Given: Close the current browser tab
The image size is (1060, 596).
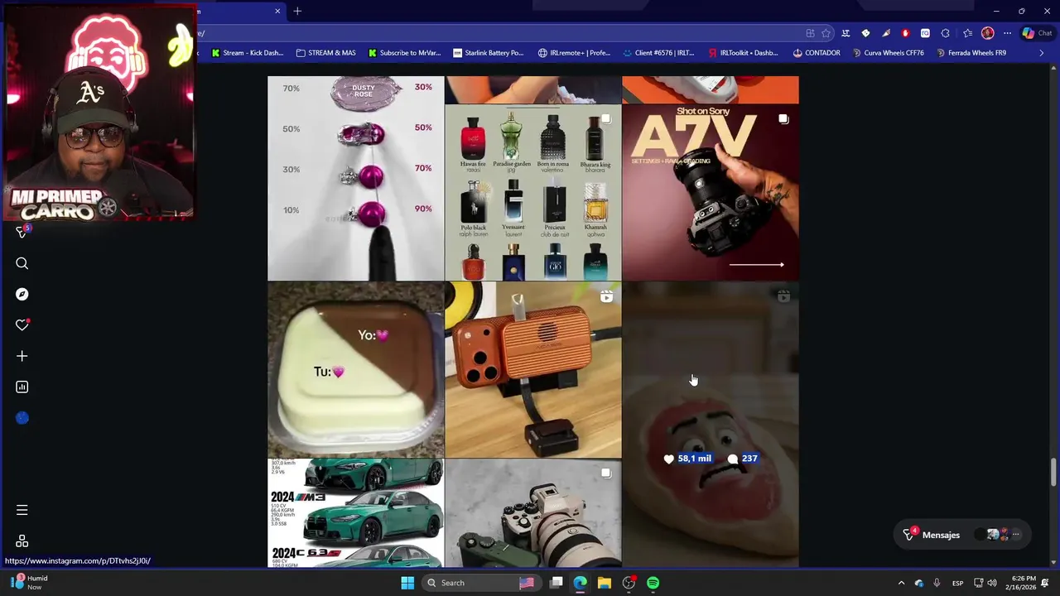Looking at the screenshot, I should pyautogui.click(x=277, y=11).
